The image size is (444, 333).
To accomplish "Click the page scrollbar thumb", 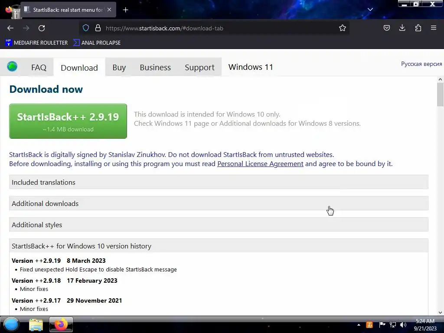I will click(x=440, y=95).
